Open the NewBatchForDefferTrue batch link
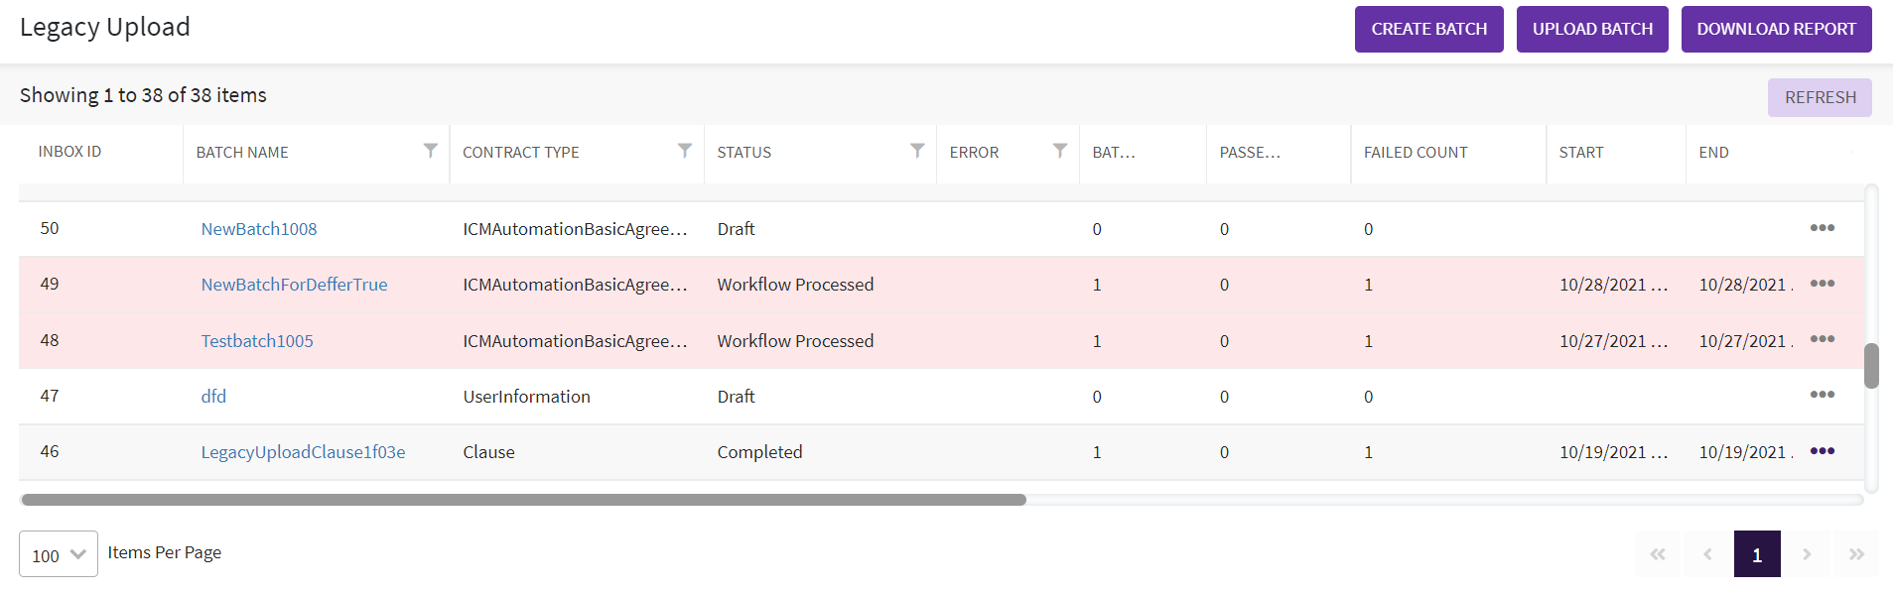 (294, 285)
